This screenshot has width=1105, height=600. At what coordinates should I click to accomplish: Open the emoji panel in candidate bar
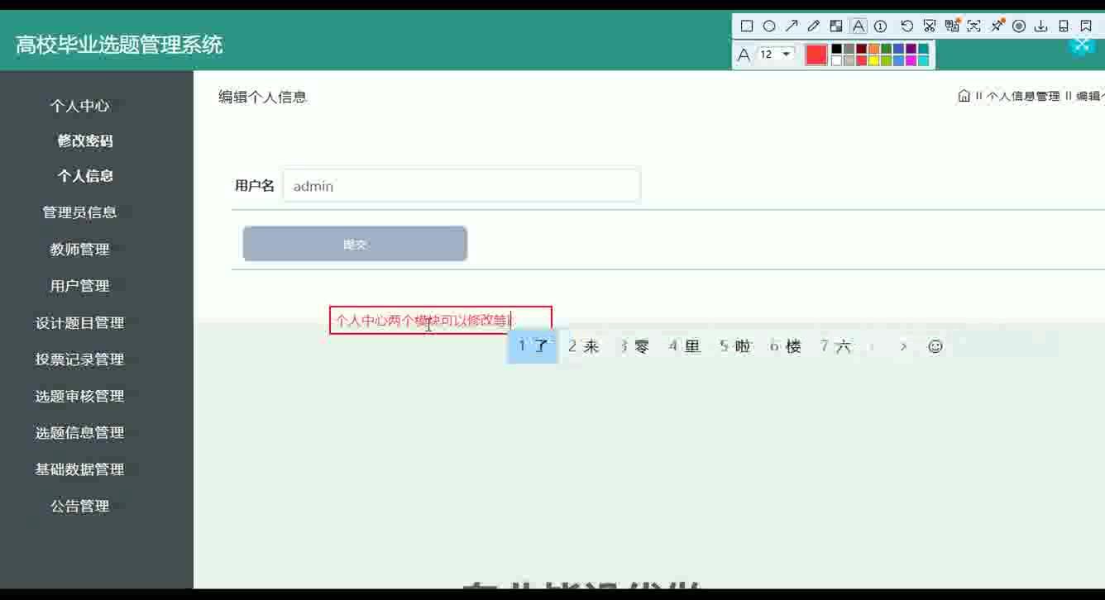pos(935,346)
